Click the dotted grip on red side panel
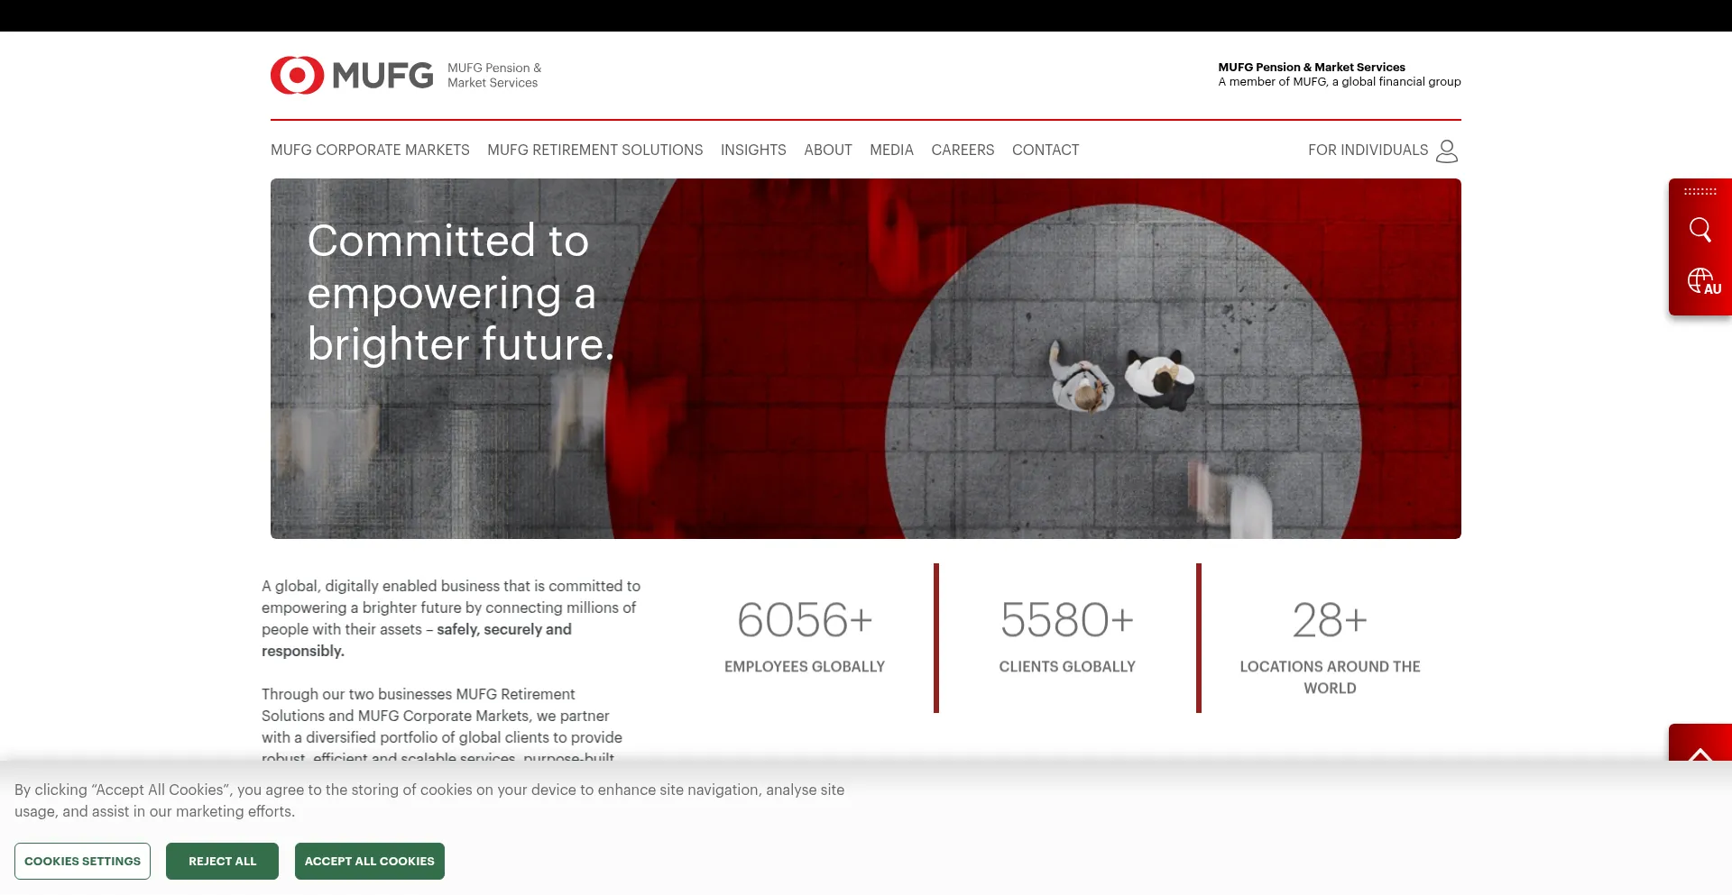1732x895 pixels. [1700, 192]
